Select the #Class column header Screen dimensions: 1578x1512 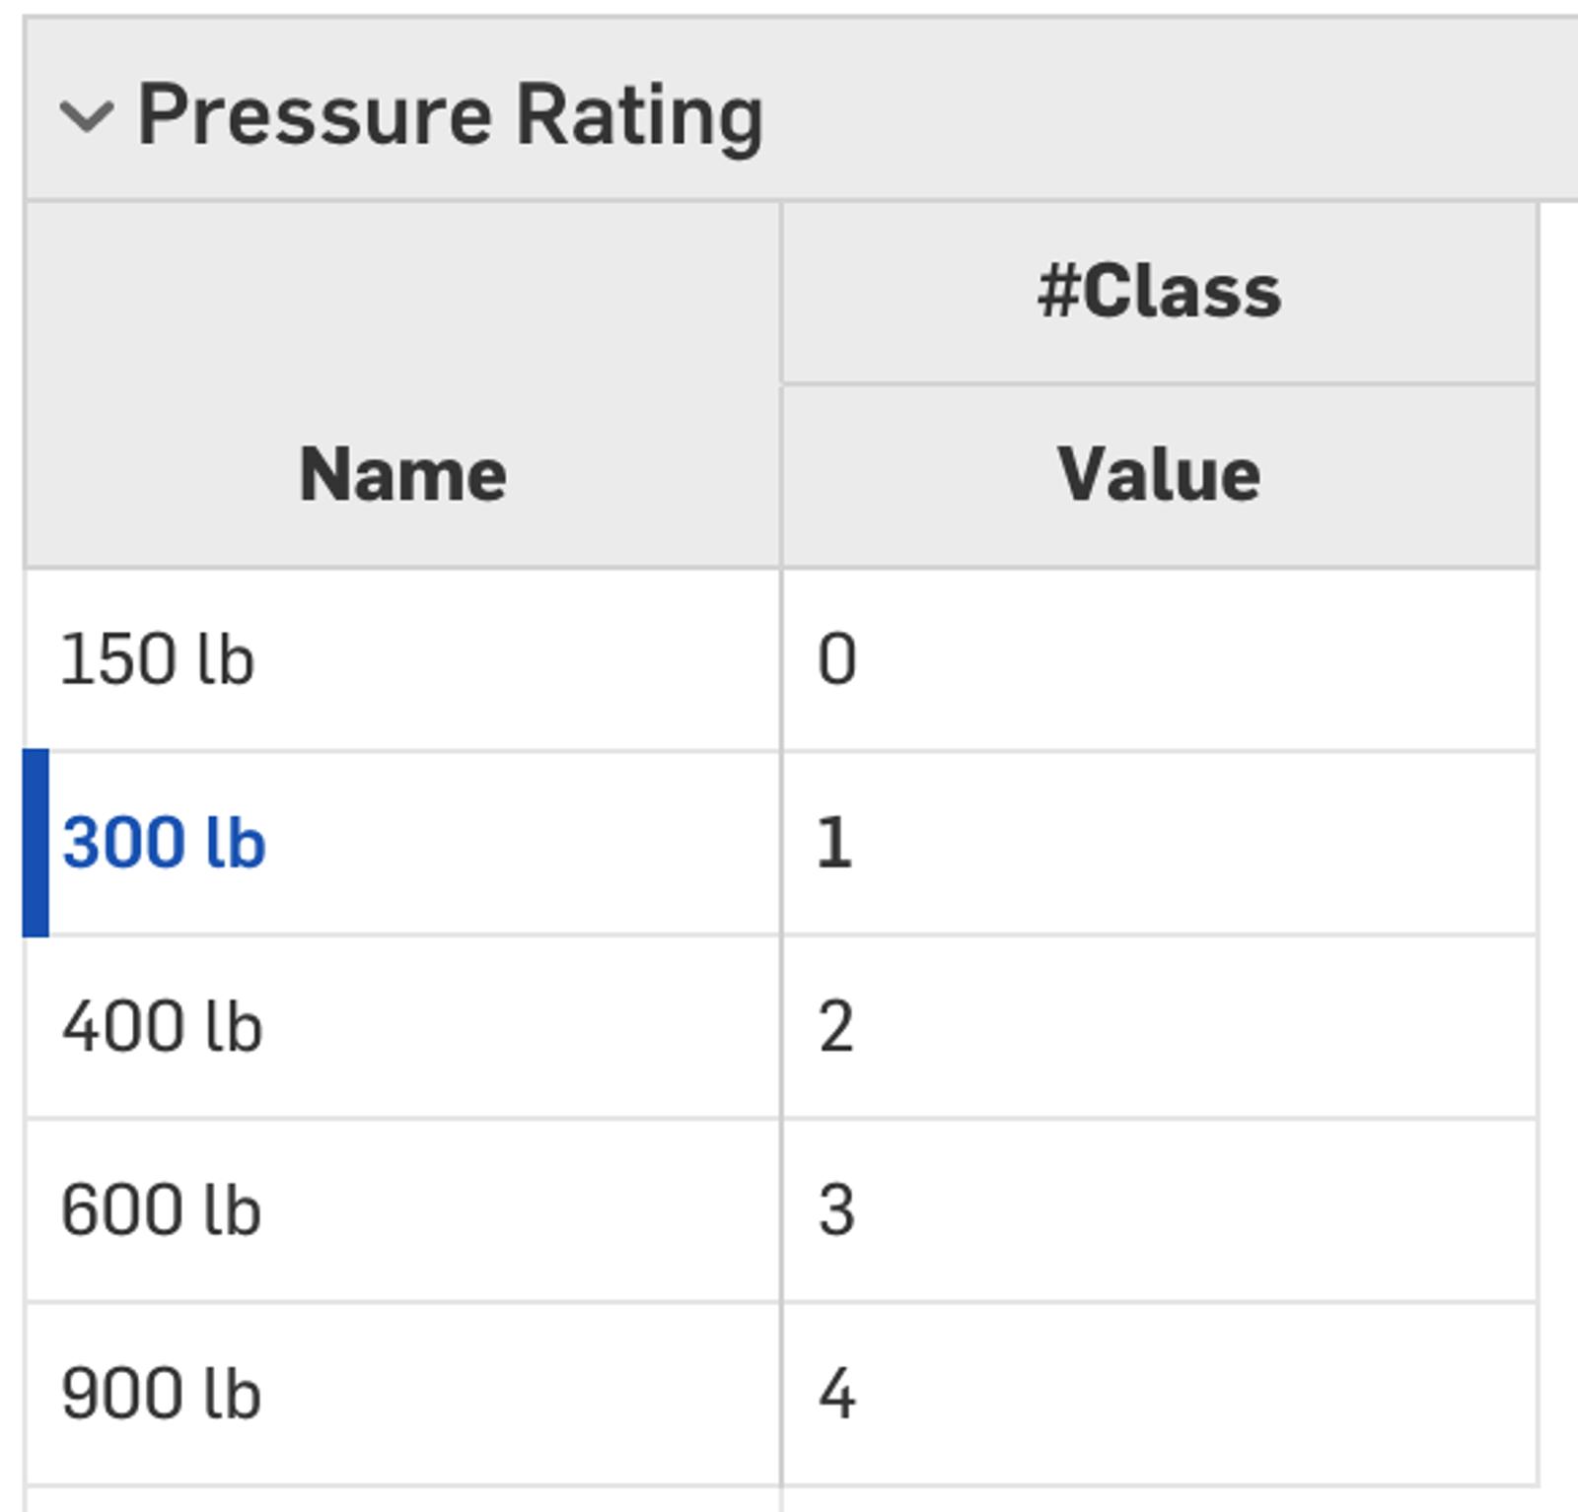(x=1159, y=293)
